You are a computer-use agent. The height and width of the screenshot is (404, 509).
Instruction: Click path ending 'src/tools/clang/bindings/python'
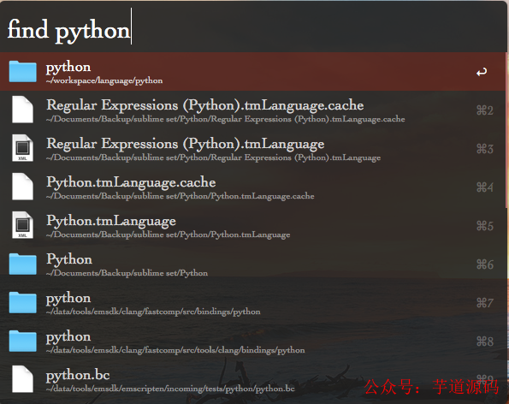175,350
